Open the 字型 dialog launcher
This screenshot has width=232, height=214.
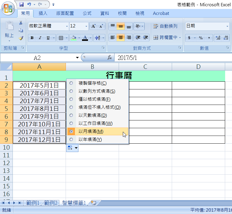(x=103, y=48)
